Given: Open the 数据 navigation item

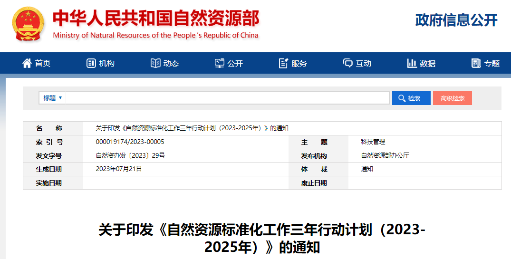Looking at the screenshot, I should [421, 63].
